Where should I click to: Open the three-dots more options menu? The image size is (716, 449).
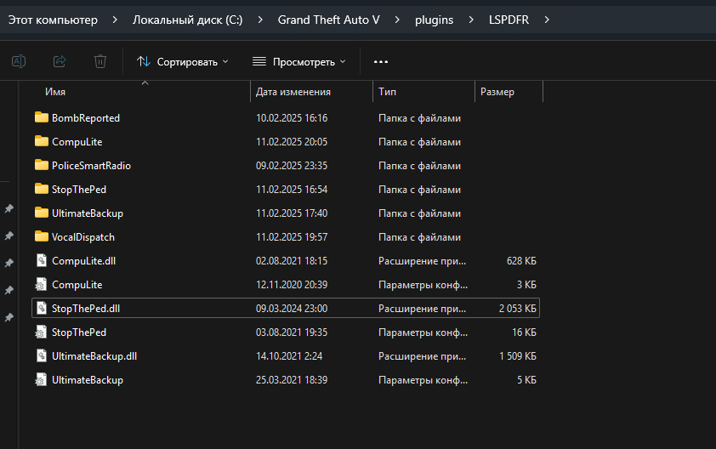[381, 62]
